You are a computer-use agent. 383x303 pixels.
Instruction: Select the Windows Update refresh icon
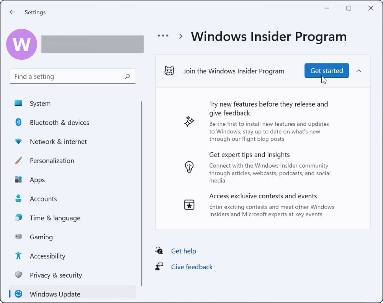tap(18, 294)
